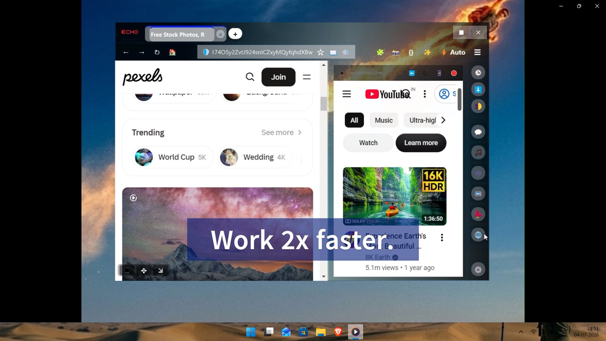Viewport: 606px width, 341px height.
Task: Click the diagonal resize arrow icon on overlay
Action: click(x=160, y=271)
